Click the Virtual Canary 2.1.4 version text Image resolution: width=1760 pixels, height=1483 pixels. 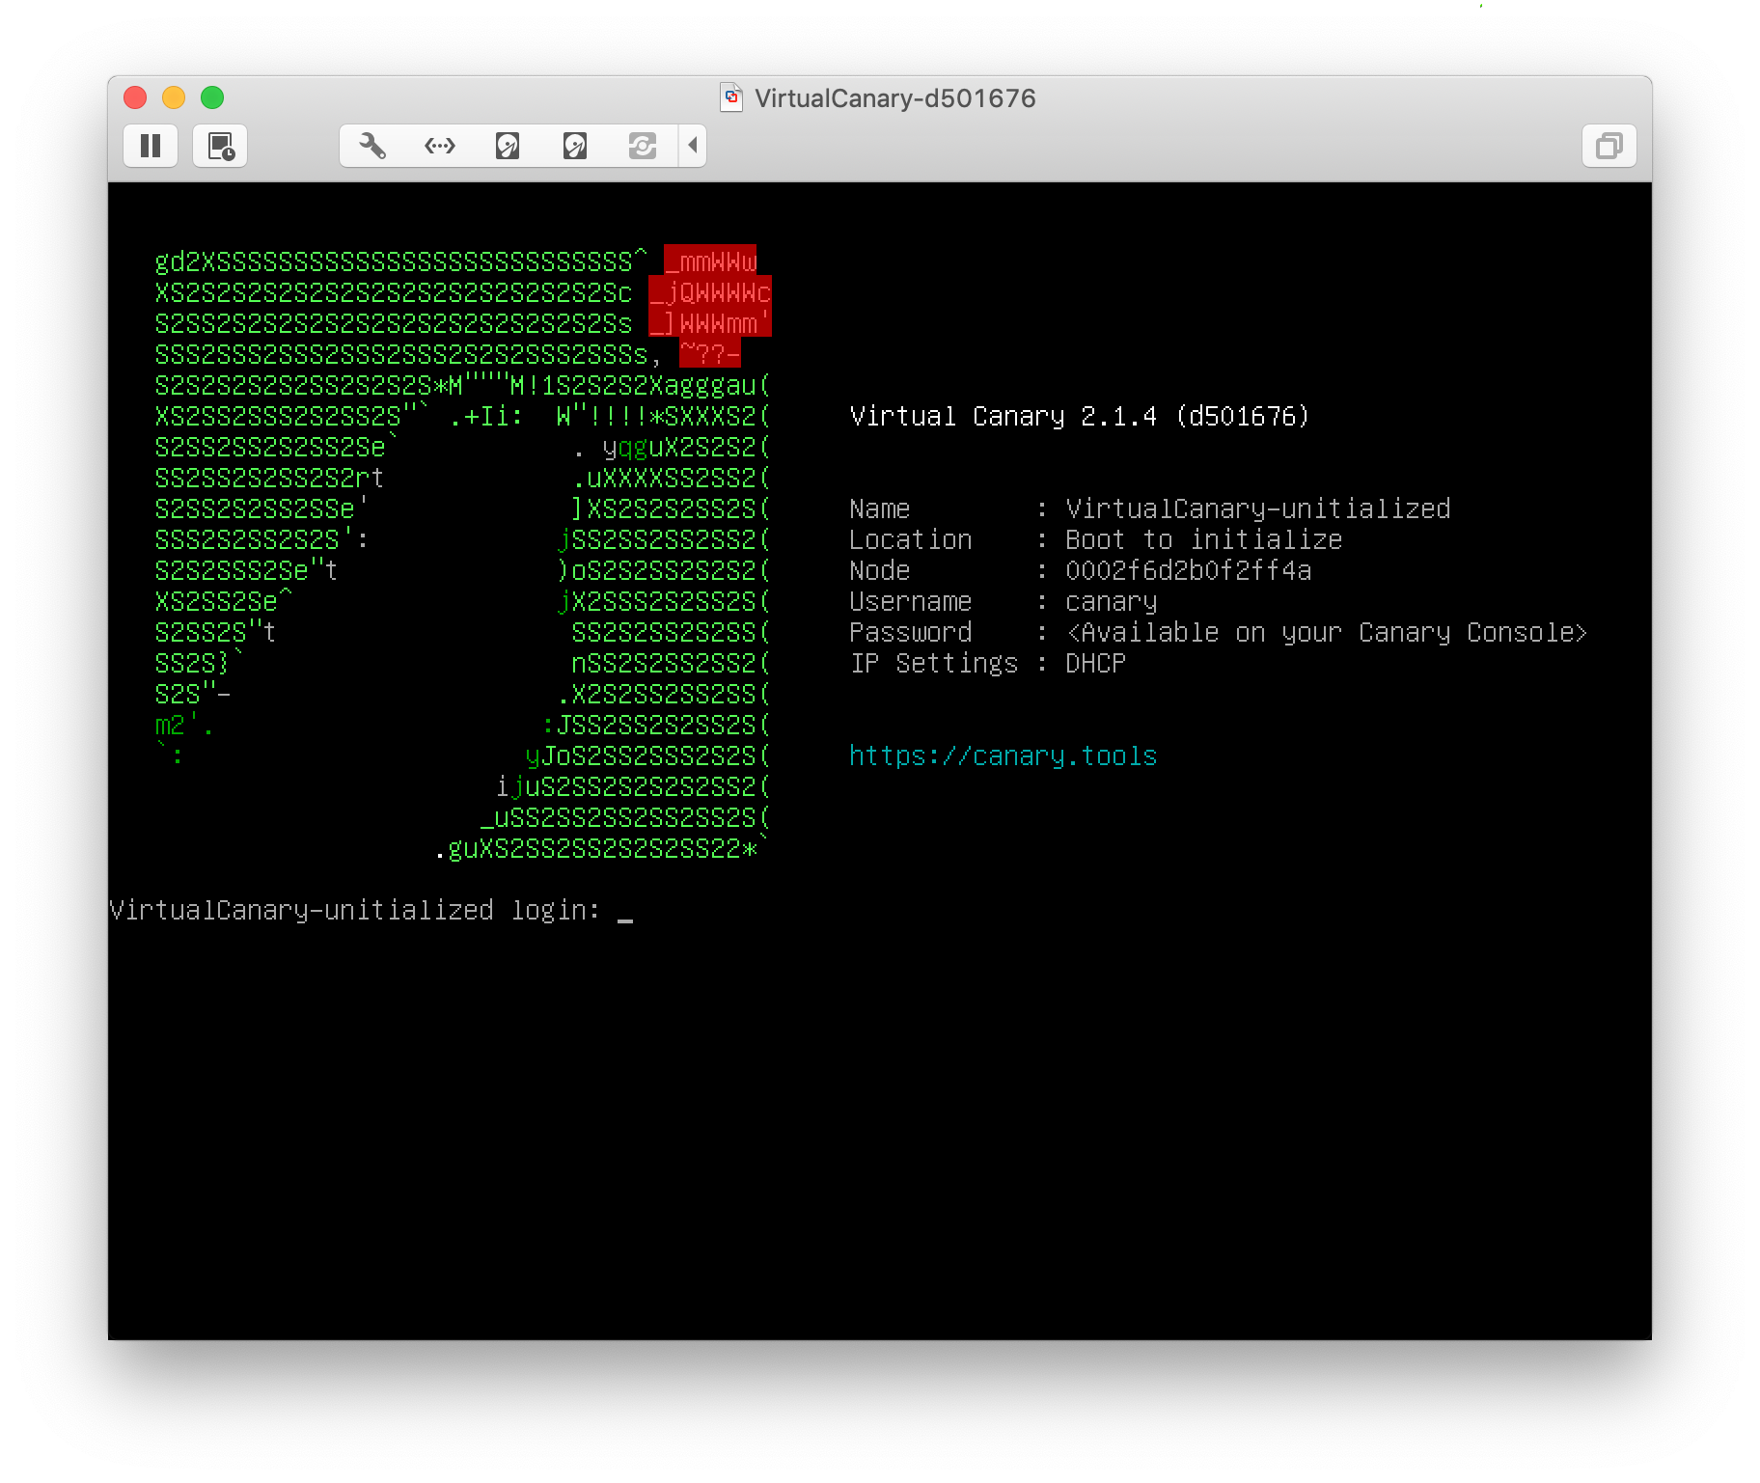coord(1079,417)
